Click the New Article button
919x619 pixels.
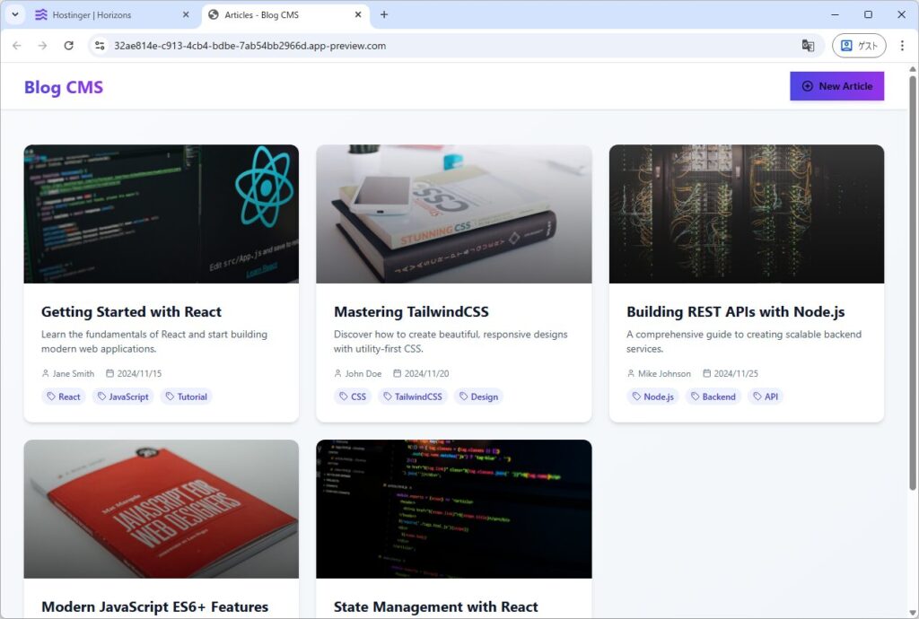[836, 86]
